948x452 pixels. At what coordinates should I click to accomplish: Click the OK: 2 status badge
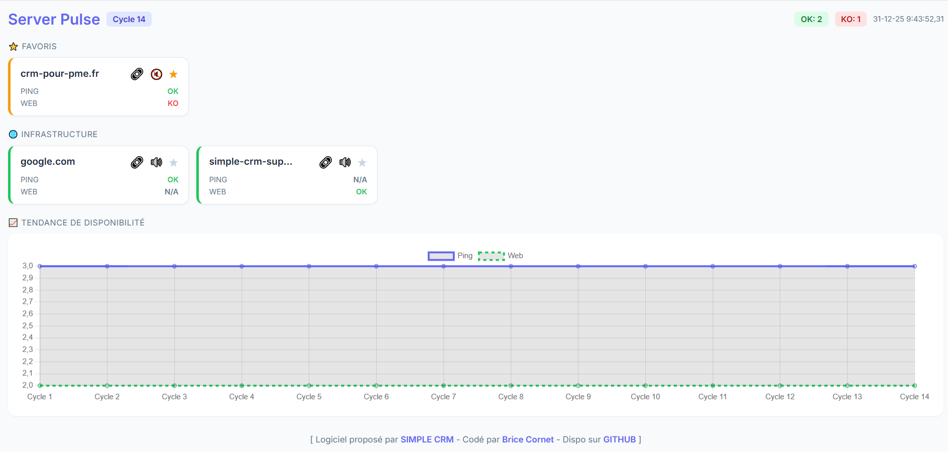(x=811, y=19)
